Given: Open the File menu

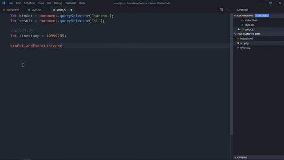Looking at the screenshot, I should tap(11, 3).
